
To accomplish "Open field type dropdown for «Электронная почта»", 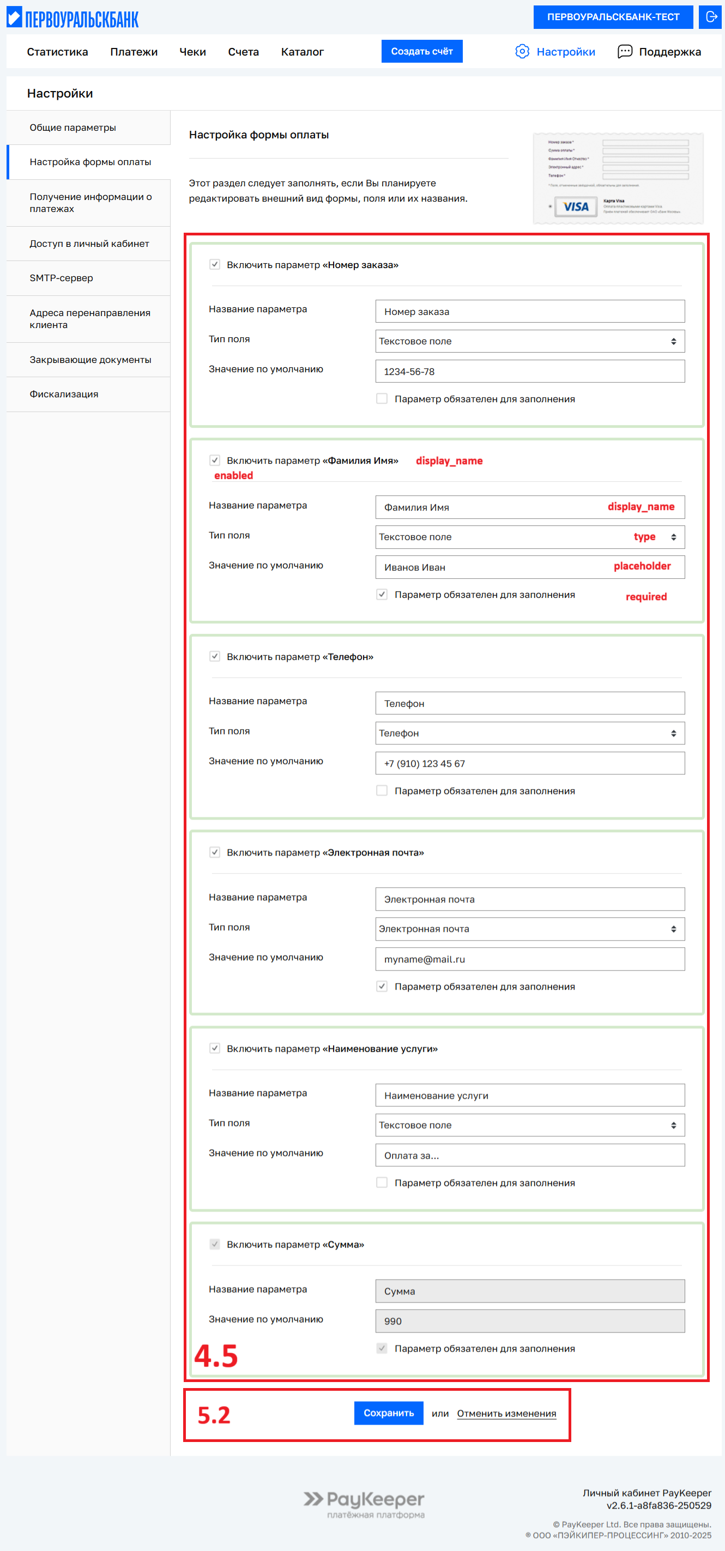I will pos(529,929).
